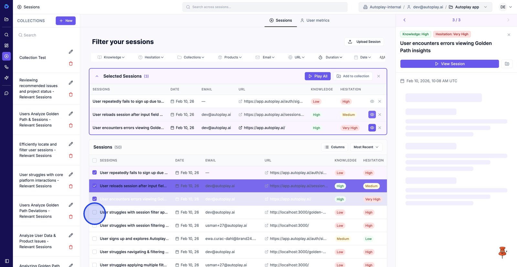The image size is (517, 267).
Task: Uncheck 'User repeatedly fails to sign up' session
Action: pyautogui.click(x=95, y=173)
